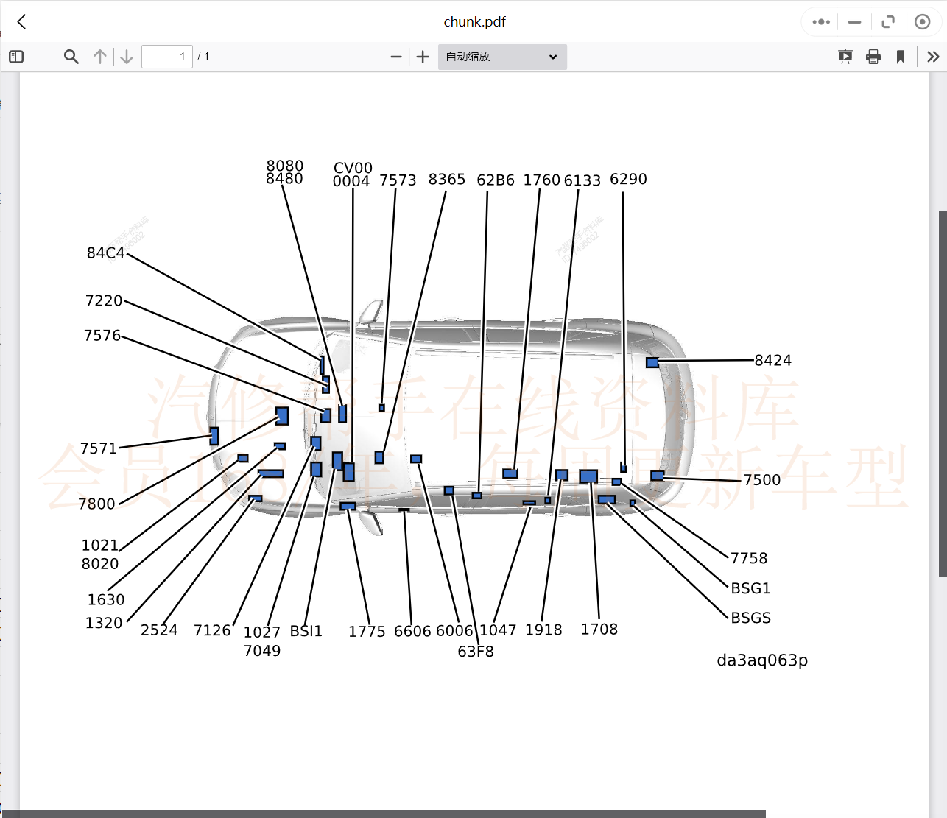Screen dimensions: 947x818
Task: Zoom out with the minus button
Action: [x=396, y=57]
